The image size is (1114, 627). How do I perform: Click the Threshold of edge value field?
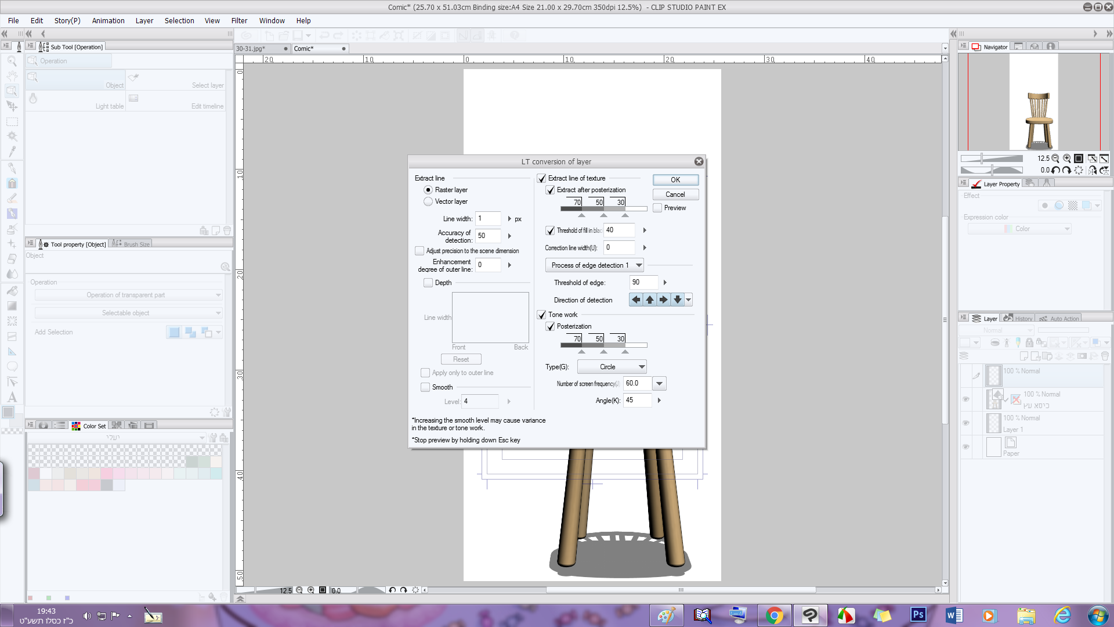[x=644, y=282]
